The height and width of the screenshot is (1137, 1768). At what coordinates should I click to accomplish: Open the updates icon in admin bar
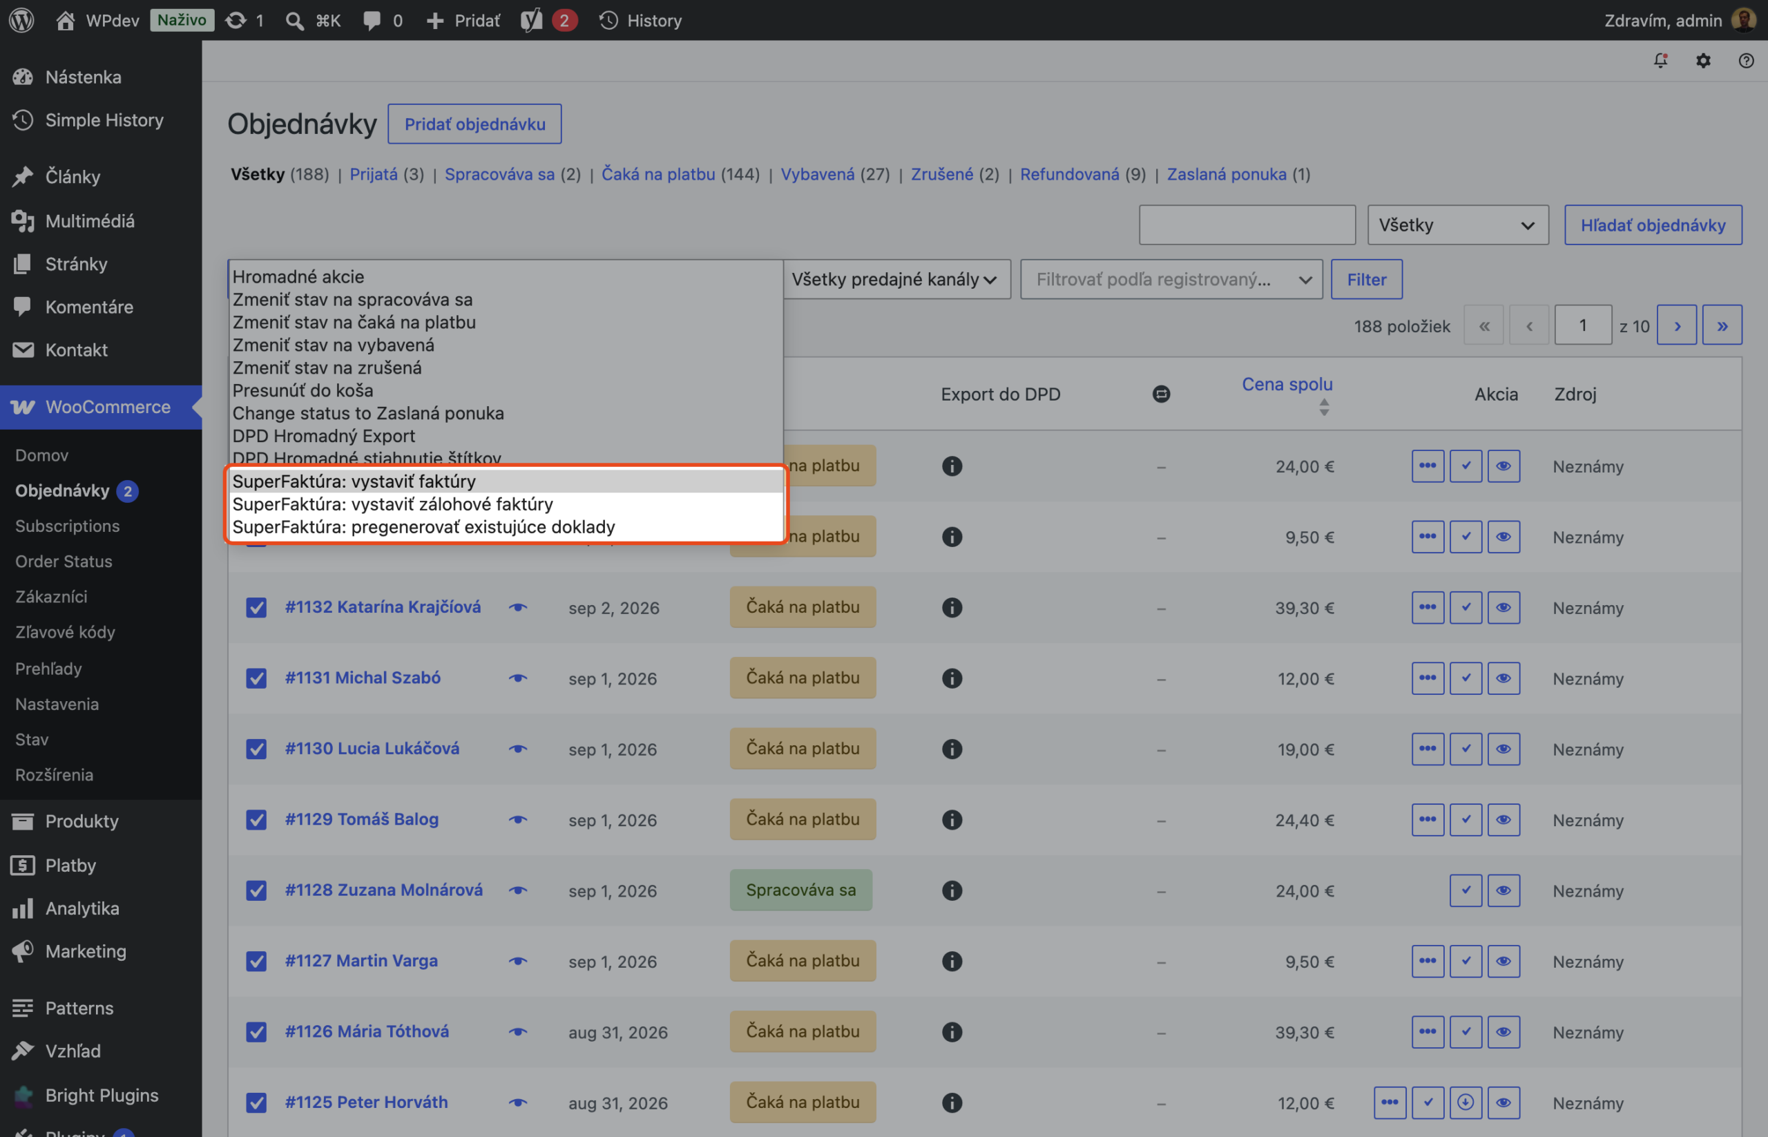click(x=244, y=20)
